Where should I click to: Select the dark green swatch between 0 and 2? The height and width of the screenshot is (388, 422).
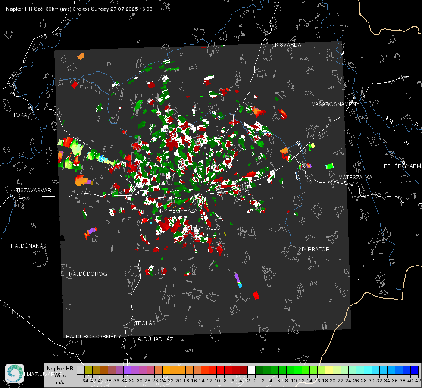coord(259,370)
